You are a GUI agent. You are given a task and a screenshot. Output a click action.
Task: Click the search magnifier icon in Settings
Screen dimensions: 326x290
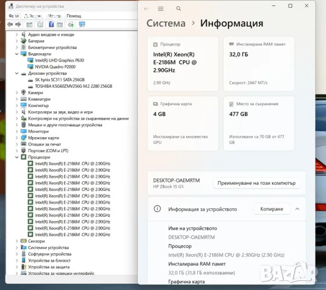coord(178,8)
